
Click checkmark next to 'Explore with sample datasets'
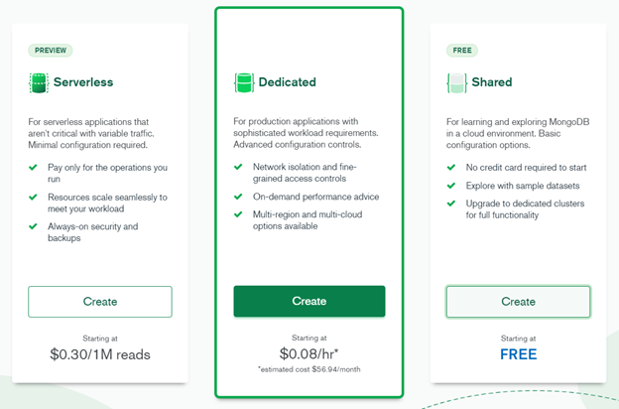coord(451,186)
